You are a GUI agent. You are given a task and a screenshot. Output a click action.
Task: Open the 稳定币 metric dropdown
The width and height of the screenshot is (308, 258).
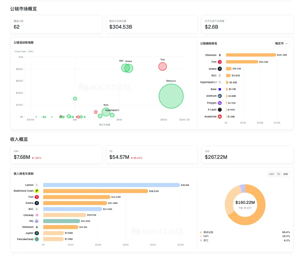tap(281, 44)
